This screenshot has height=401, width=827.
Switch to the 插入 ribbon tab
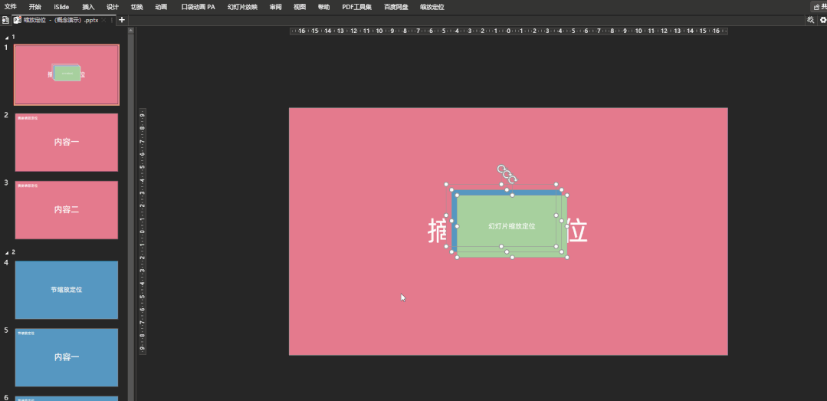pos(89,7)
